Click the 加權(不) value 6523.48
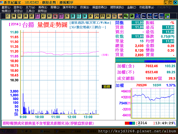Viewport: 178px width, 134px height. point(152,72)
